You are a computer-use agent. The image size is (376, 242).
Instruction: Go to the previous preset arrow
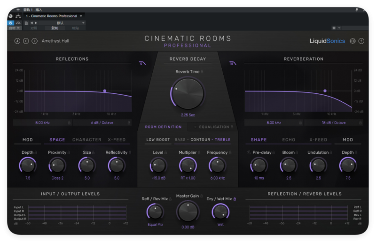point(25,41)
